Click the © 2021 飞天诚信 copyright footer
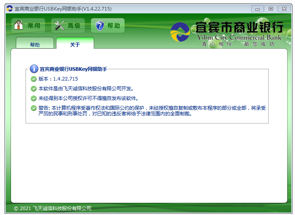The width and height of the screenshot is (295, 215). click(52, 209)
